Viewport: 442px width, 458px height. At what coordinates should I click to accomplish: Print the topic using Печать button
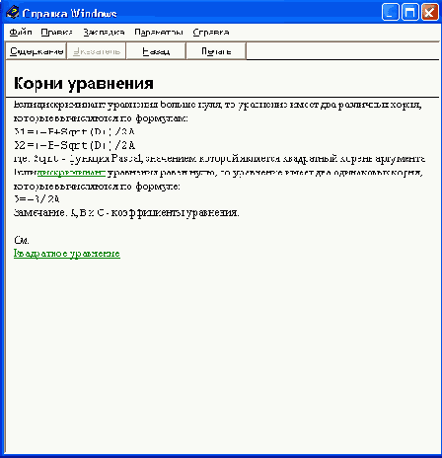[216, 51]
